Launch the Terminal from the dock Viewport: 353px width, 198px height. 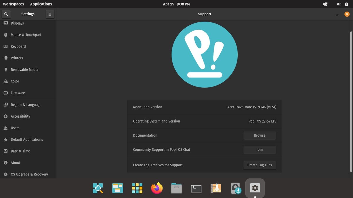coord(196,189)
